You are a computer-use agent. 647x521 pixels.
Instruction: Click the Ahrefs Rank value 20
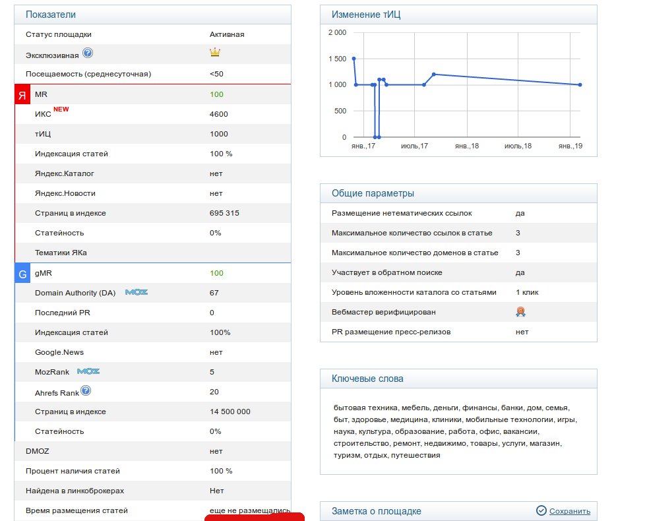[214, 392]
